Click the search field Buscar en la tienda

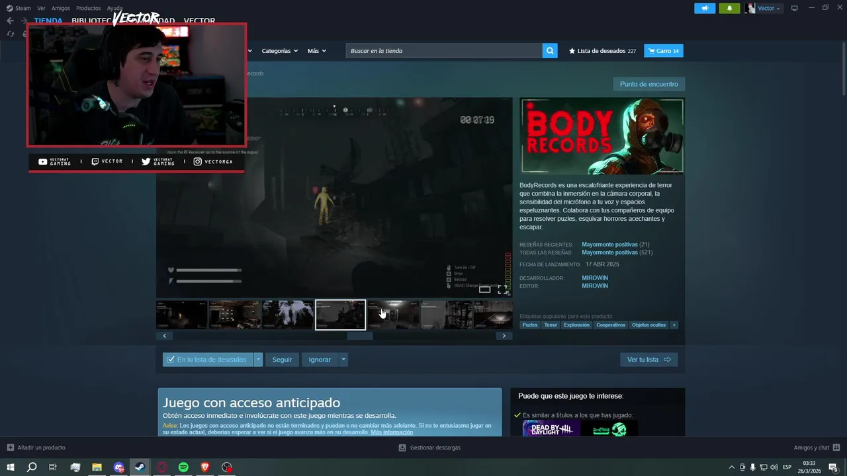click(x=444, y=51)
